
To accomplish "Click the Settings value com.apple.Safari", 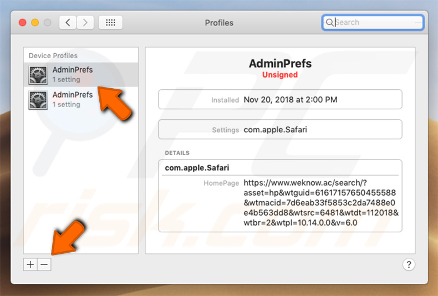I will coord(275,130).
